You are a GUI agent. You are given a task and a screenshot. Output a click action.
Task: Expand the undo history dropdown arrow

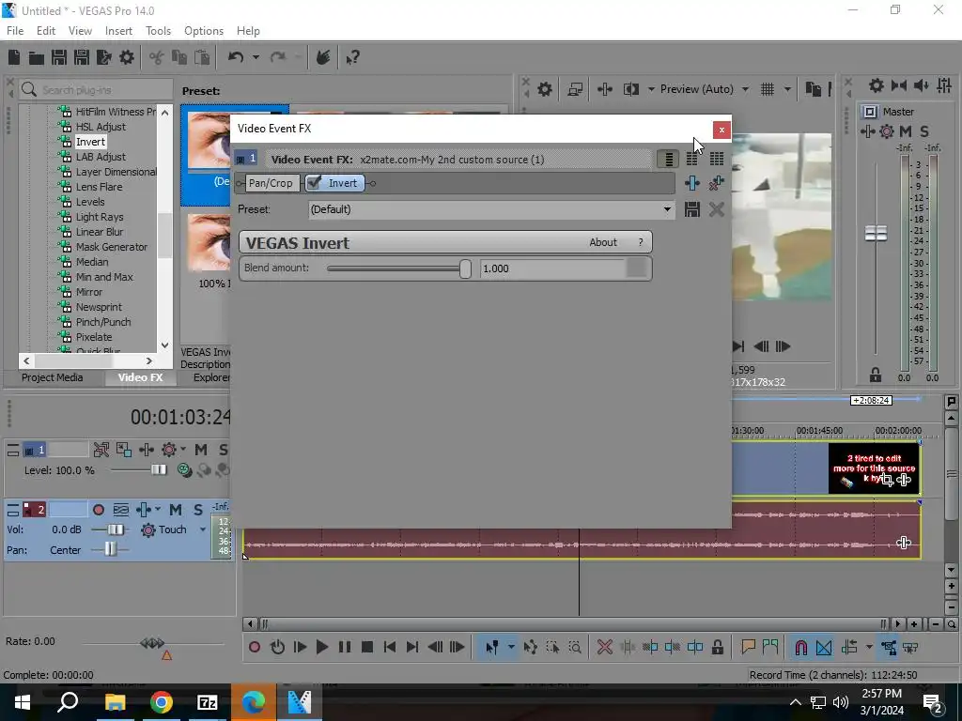[x=256, y=57]
